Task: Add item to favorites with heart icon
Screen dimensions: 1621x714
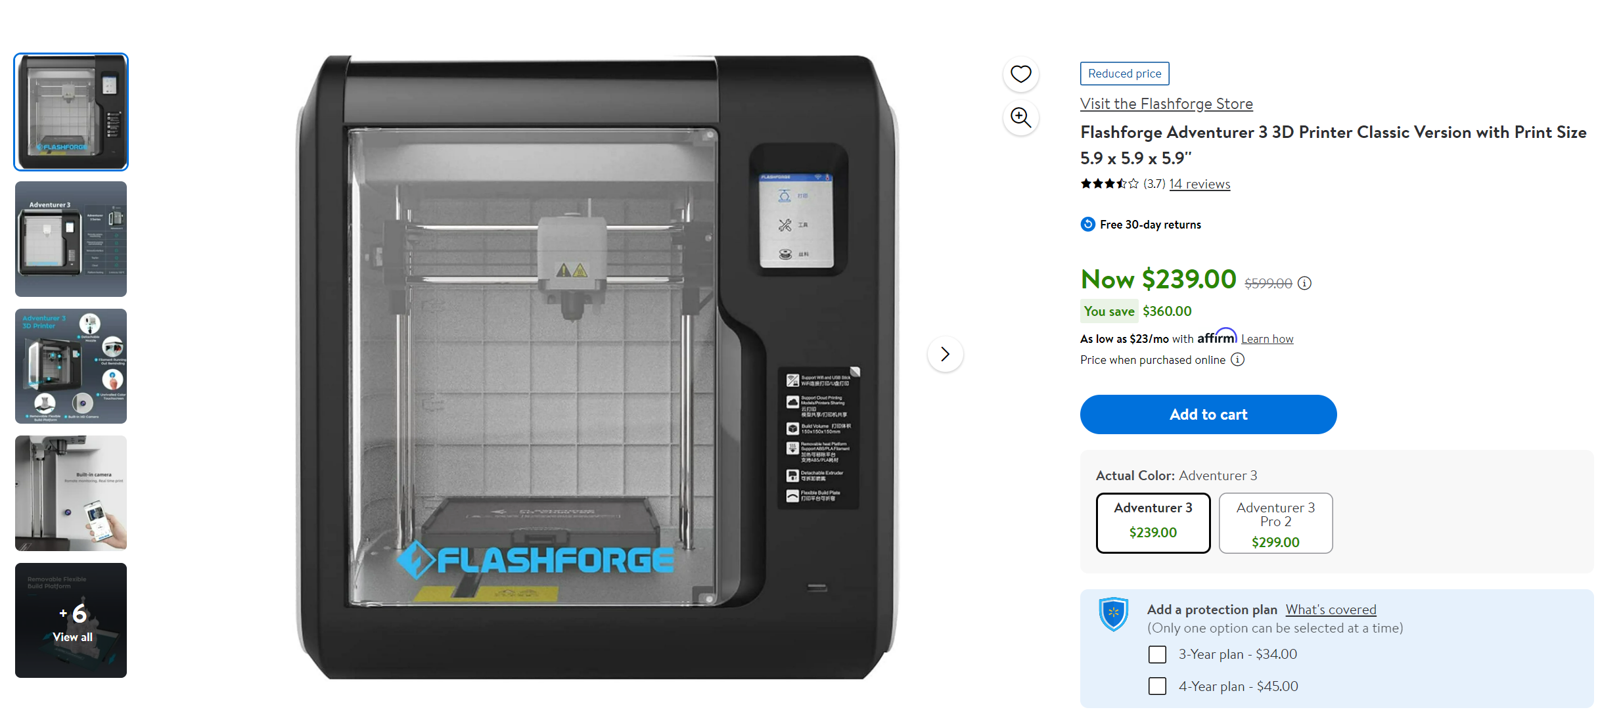Action: (1020, 74)
